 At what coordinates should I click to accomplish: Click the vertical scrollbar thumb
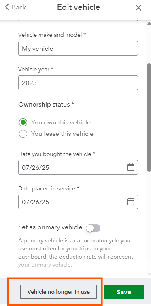coord(149,117)
